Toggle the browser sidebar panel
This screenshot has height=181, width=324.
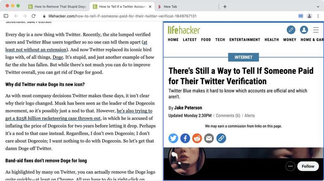(x=6, y=16)
